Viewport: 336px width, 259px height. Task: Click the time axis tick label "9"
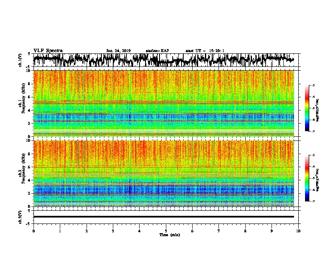tap(272, 231)
